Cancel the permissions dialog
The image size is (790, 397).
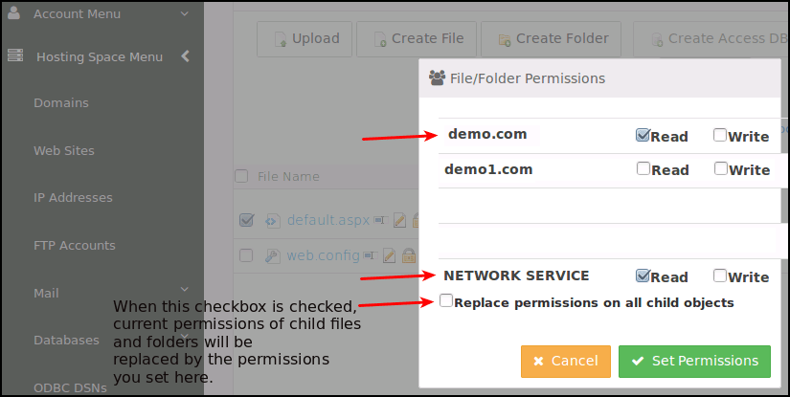[x=566, y=361]
